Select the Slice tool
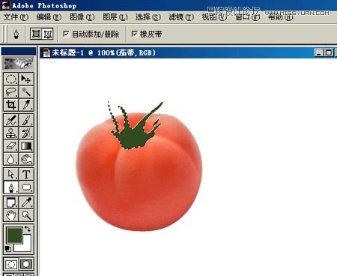Screen dimensions: 337x276 click(x=26, y=105)
